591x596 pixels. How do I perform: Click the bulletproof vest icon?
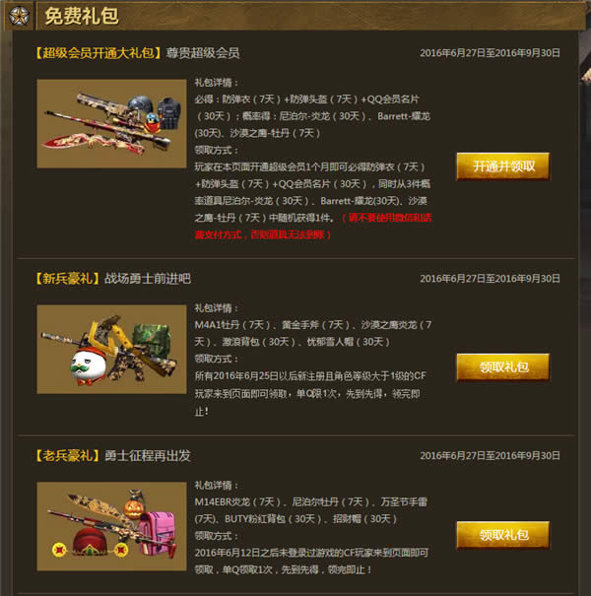coord(168,112)
